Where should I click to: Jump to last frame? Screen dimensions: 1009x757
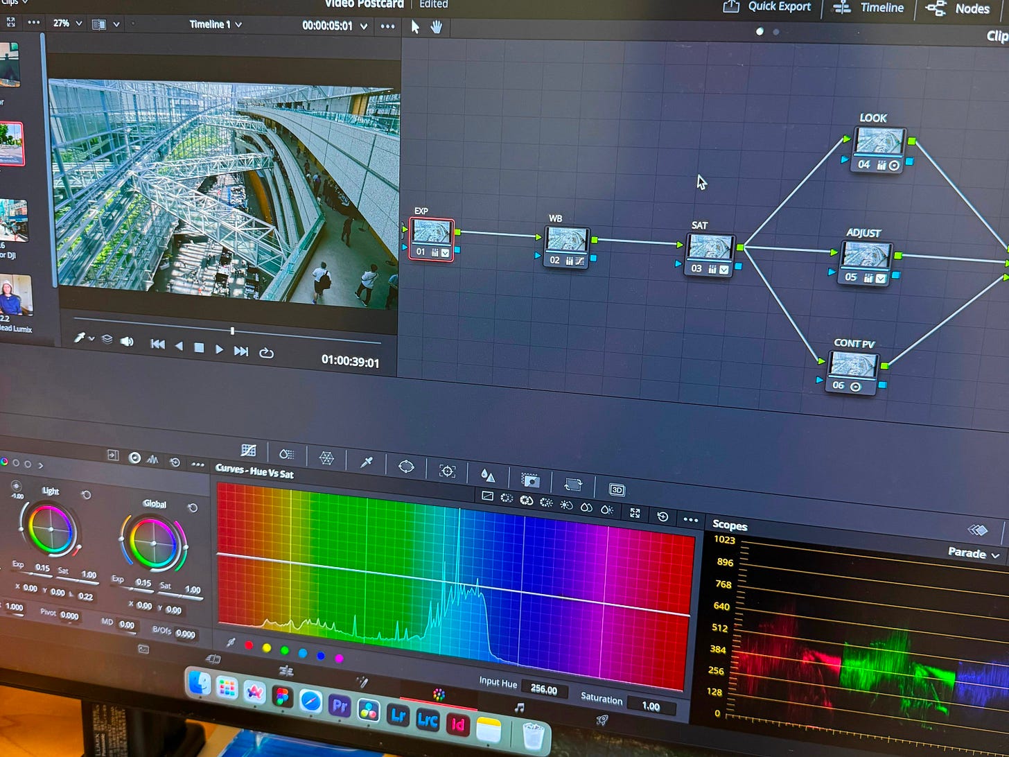pyautogui.click(x=240, y=351)
